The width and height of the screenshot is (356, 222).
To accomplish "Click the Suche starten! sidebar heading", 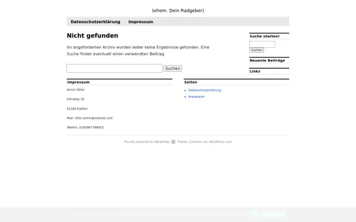I will (265, 36).
